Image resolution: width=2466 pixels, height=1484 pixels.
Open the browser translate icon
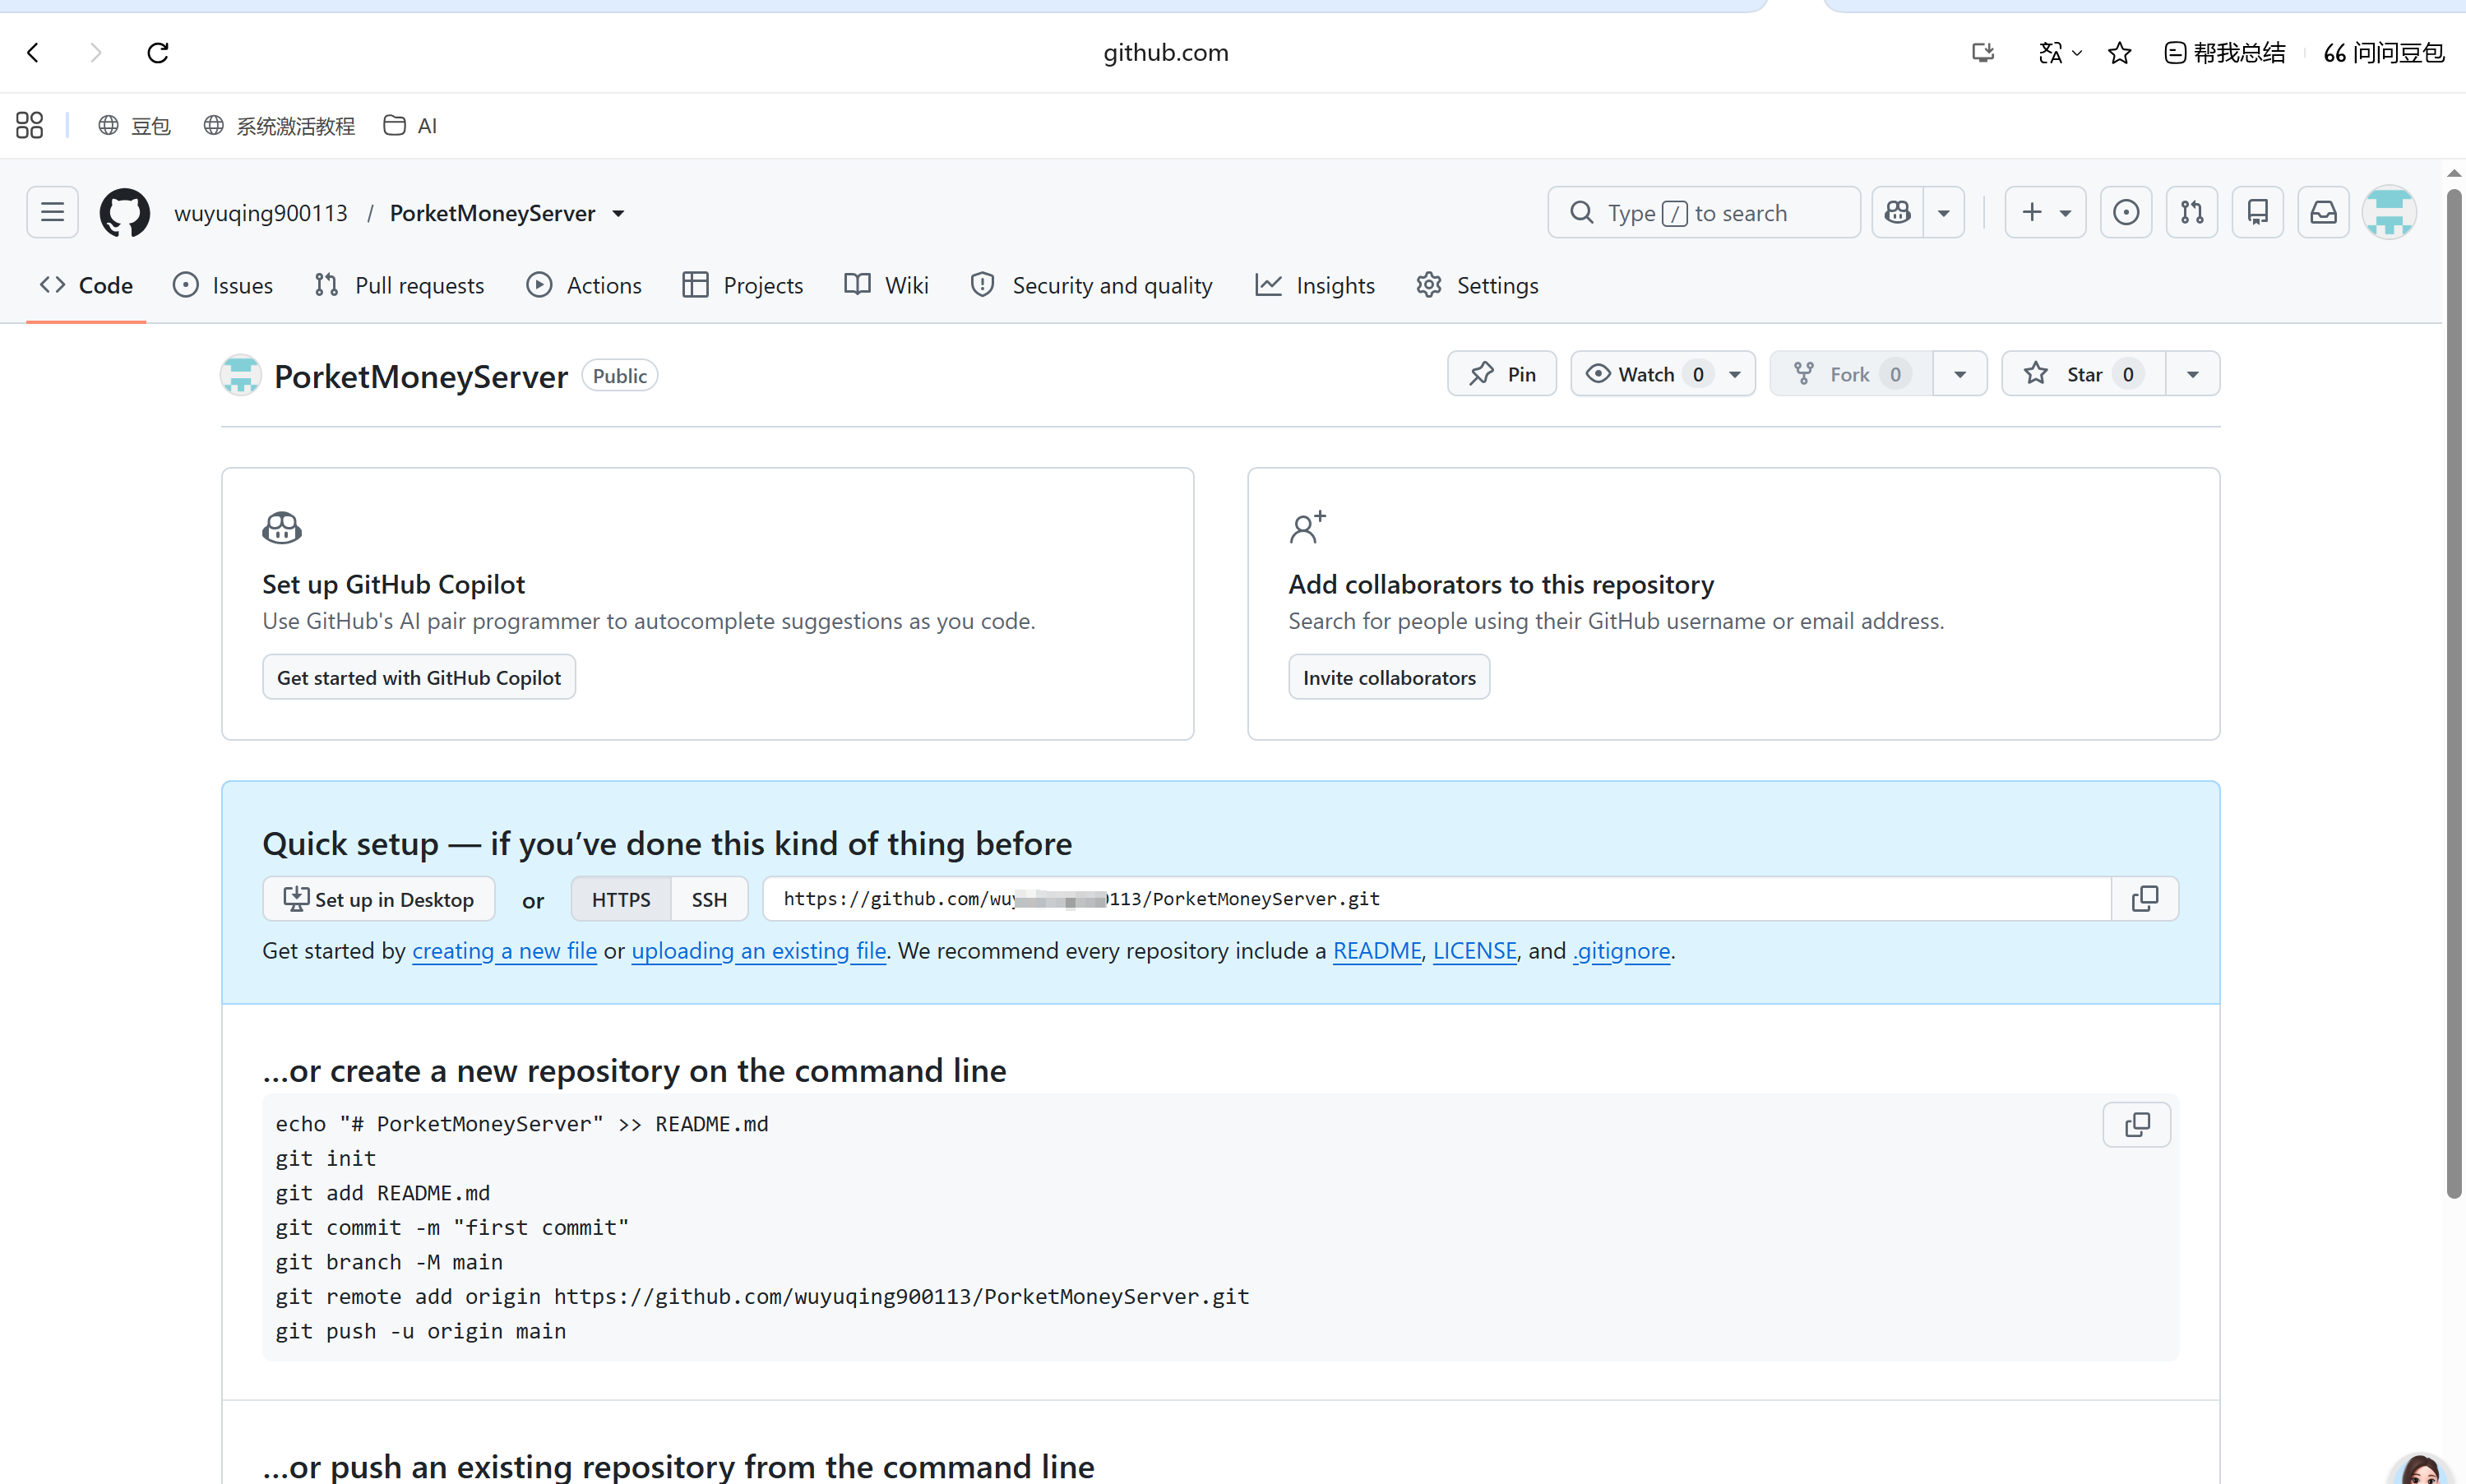[x=2050, y=53]
